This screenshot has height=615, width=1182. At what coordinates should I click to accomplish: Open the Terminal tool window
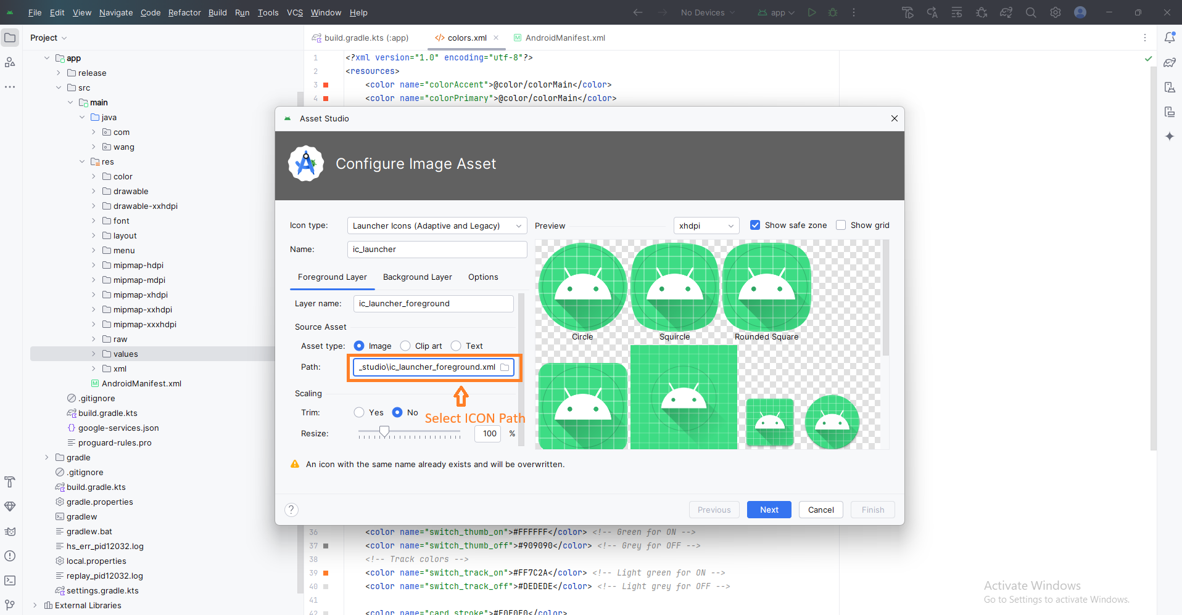pos(10,580)
